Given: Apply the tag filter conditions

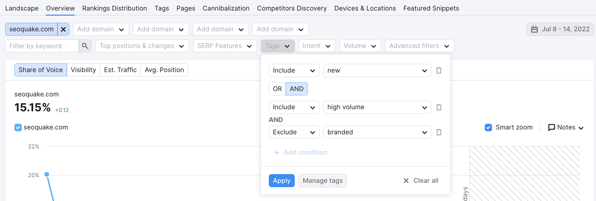Looking at the screenshot, I should tap(282, 181).
